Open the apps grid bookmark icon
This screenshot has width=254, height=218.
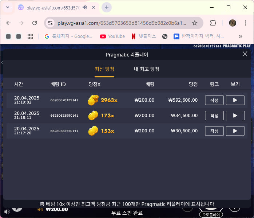point(30,36)
